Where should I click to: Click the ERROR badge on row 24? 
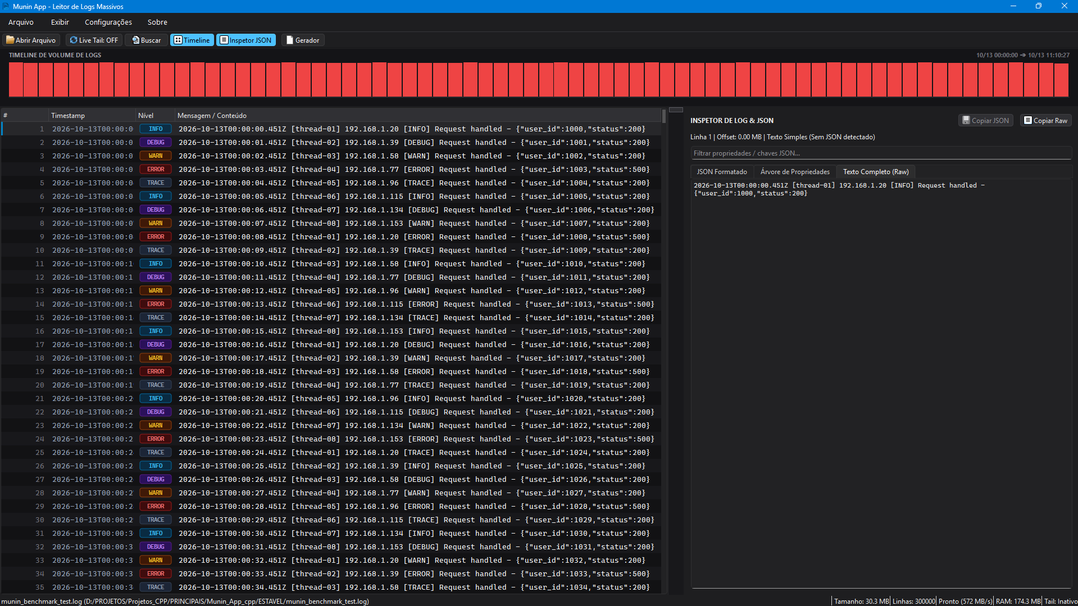tap(156, 439)
